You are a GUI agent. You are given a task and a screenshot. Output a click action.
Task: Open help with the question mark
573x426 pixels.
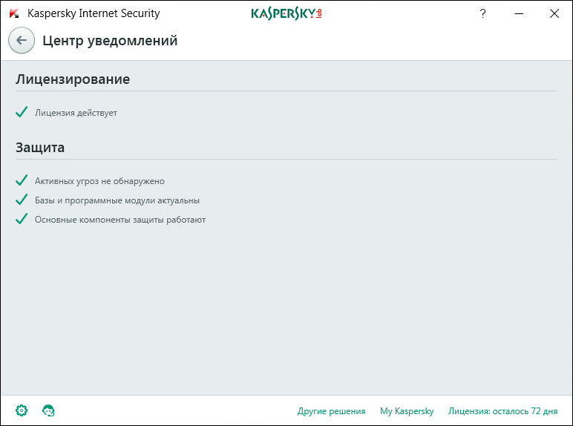[482, 13]
